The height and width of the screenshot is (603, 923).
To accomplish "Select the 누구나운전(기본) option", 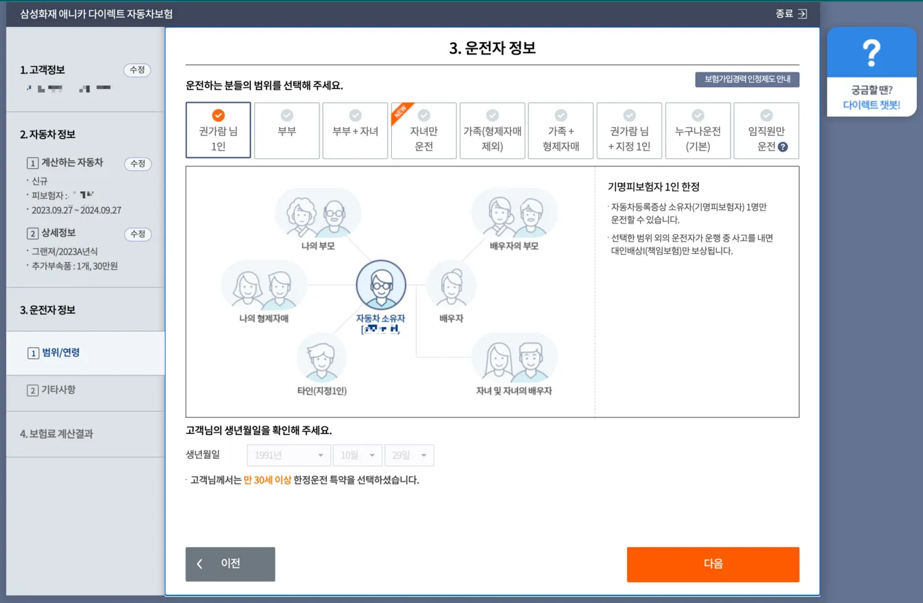I will click(x=697, y=130).
